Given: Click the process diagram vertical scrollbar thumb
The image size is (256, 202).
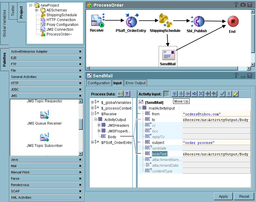Looking at the screenshot, I should [253, 33].
